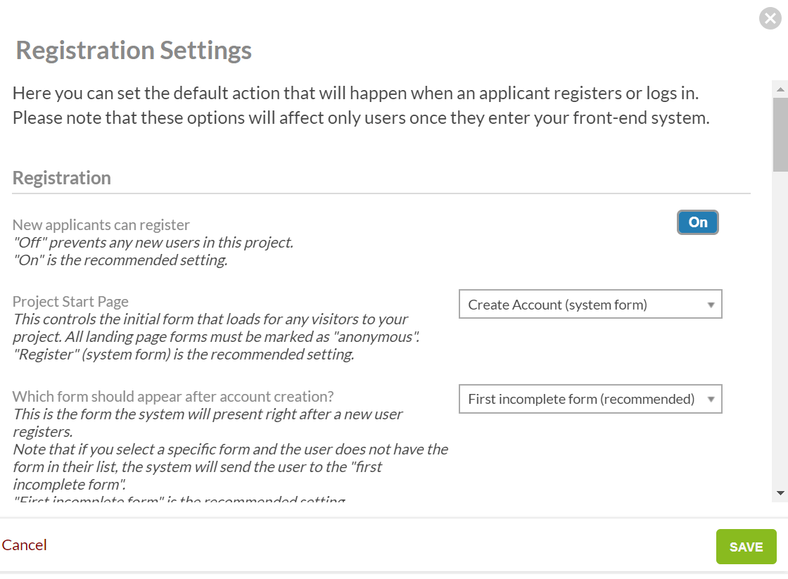Save the registration settings

pos(746,547)
